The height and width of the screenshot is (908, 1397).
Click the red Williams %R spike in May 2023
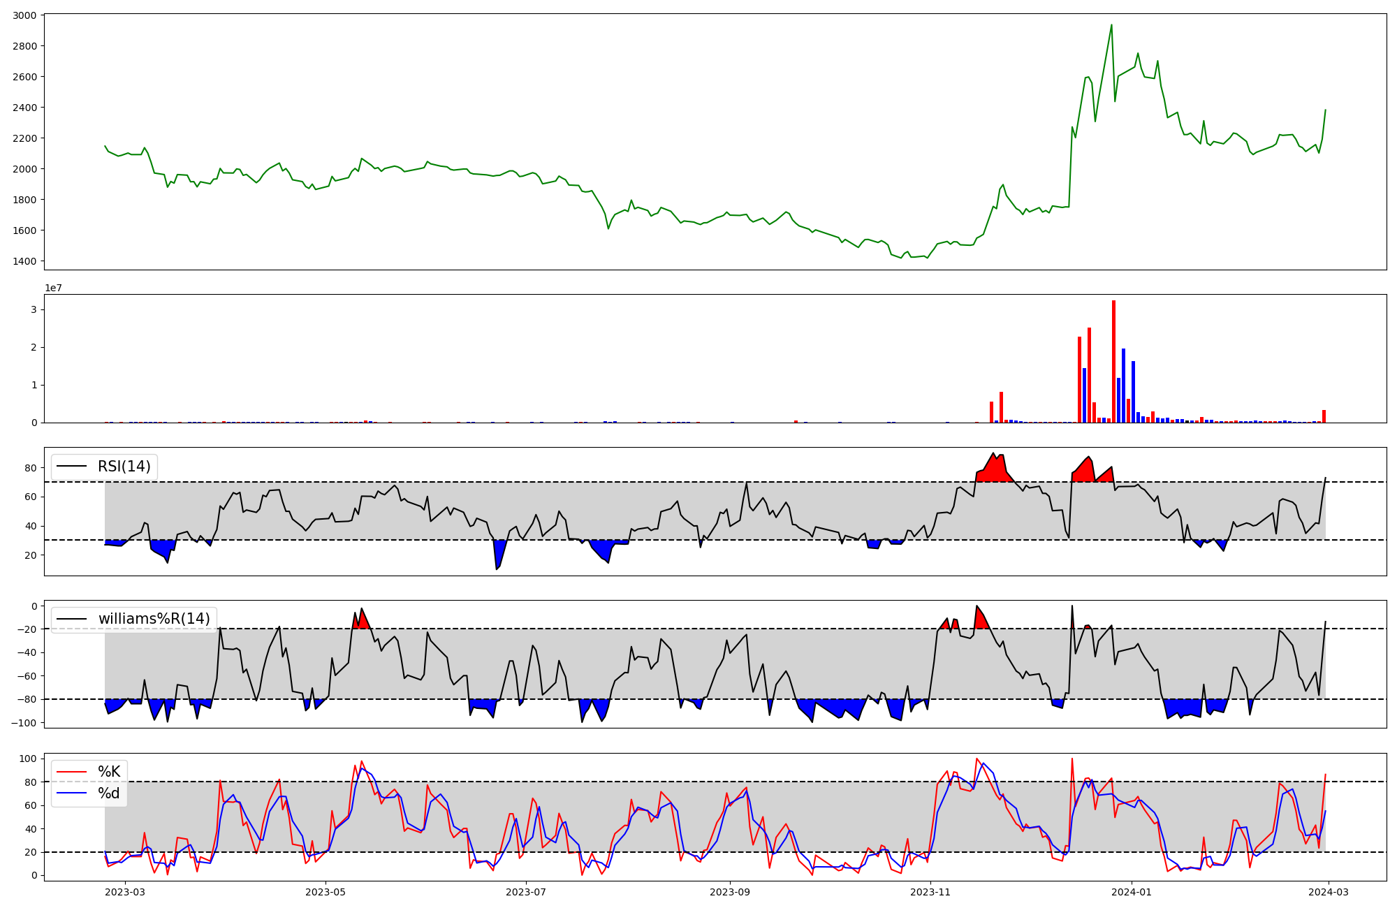[x=361, y=620]
